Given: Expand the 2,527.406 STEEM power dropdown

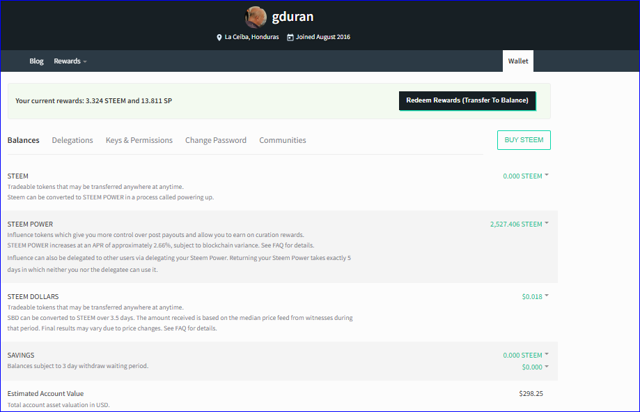Looking at the screenshot, I should pos(520,224).
